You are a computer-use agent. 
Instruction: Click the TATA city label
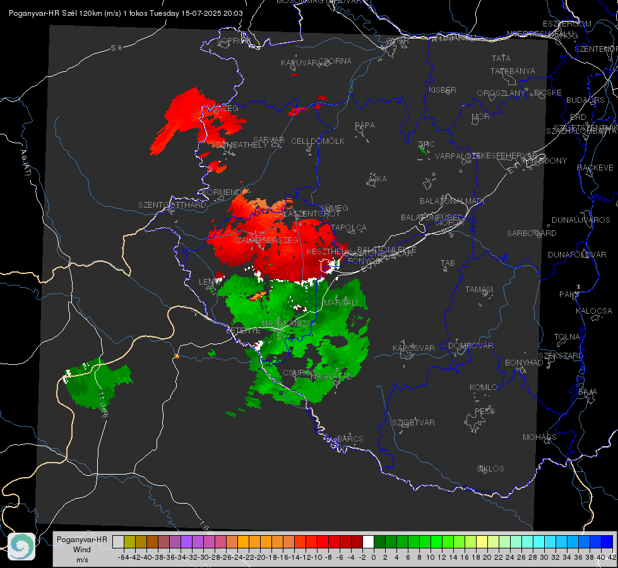coord(501,58)
